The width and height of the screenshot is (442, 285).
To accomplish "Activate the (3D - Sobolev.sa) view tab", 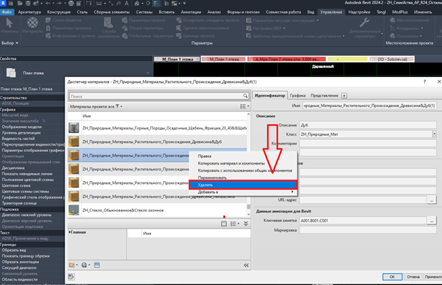I will tap(392, 59).
